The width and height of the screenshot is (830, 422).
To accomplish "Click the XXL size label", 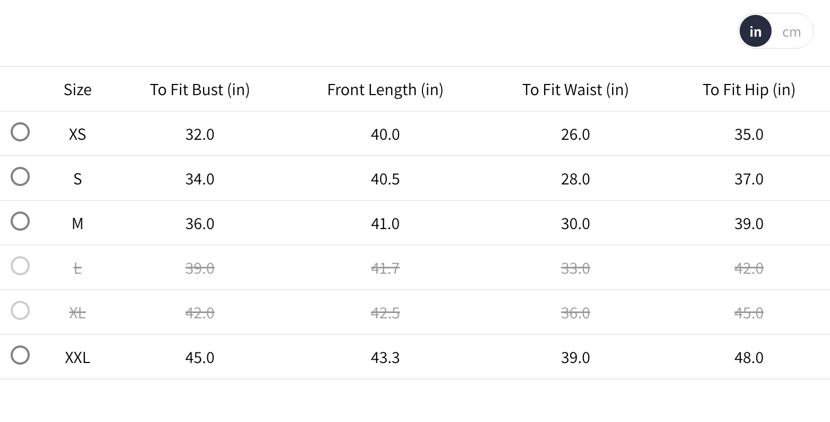I will click(x=78, y=358).
